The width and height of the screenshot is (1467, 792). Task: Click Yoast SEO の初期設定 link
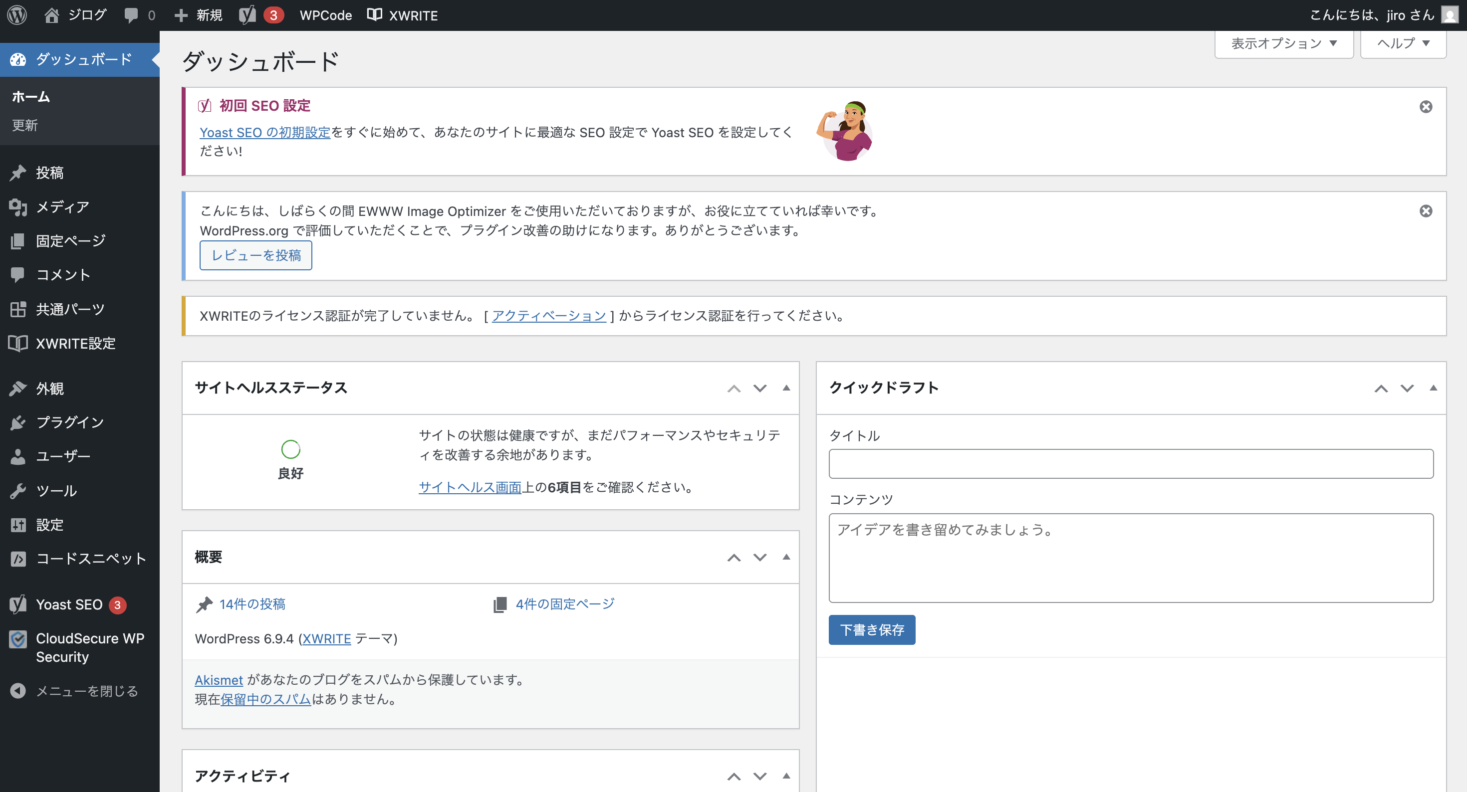point(265,132)
